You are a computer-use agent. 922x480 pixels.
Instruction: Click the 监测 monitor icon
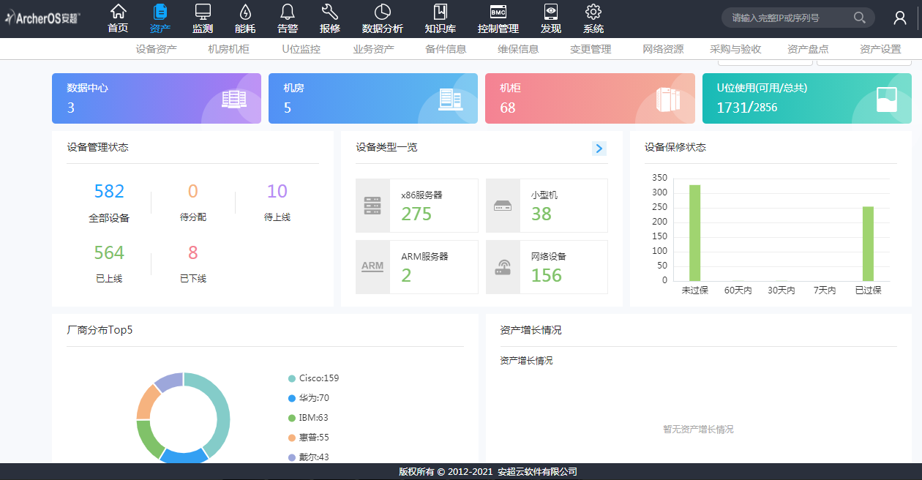tap(203, 12)
